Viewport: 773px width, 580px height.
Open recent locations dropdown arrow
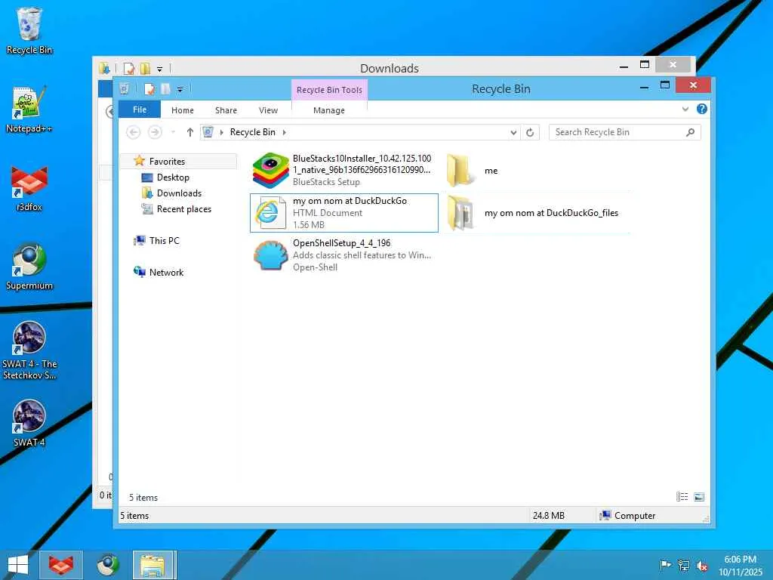(173, 132)
